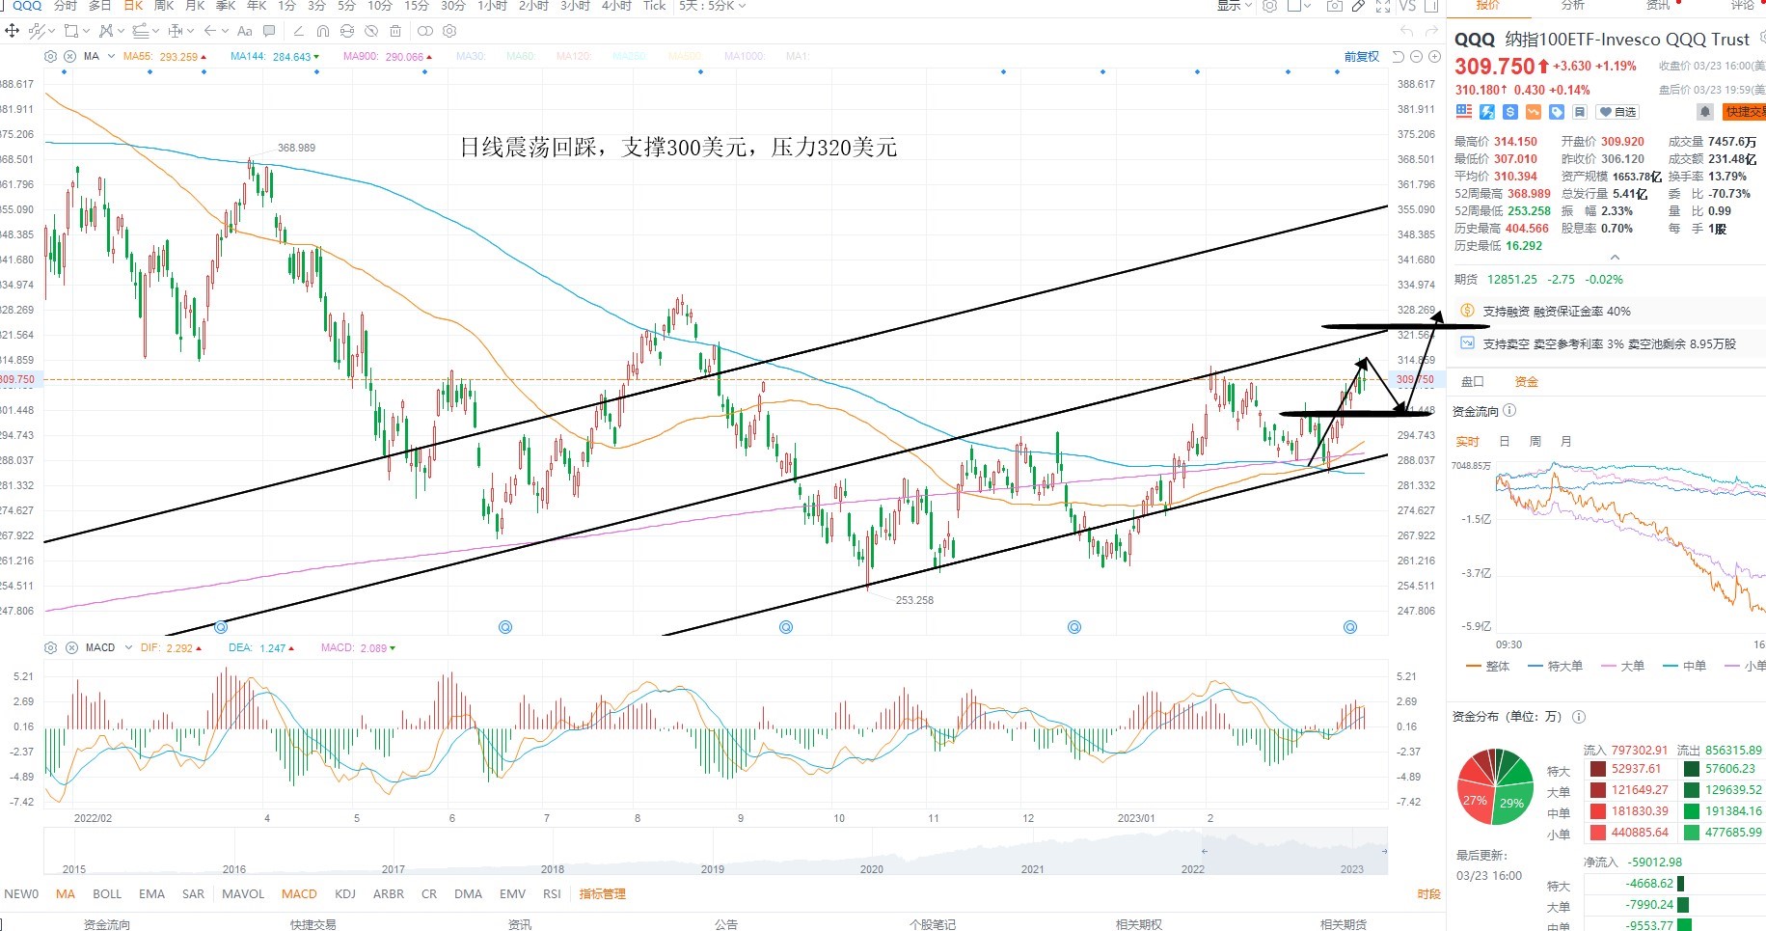Expand trend line tool options arrow
The image size is (1766, 931).
coord(52,32)
